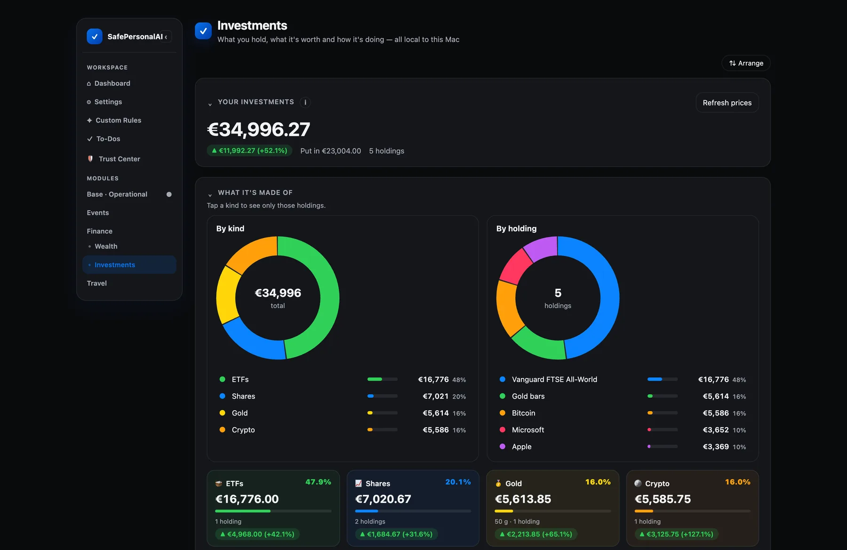Open the Travel module

coord(129,283)
